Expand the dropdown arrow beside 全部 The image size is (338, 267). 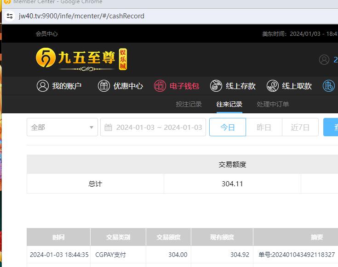point(92,128)
